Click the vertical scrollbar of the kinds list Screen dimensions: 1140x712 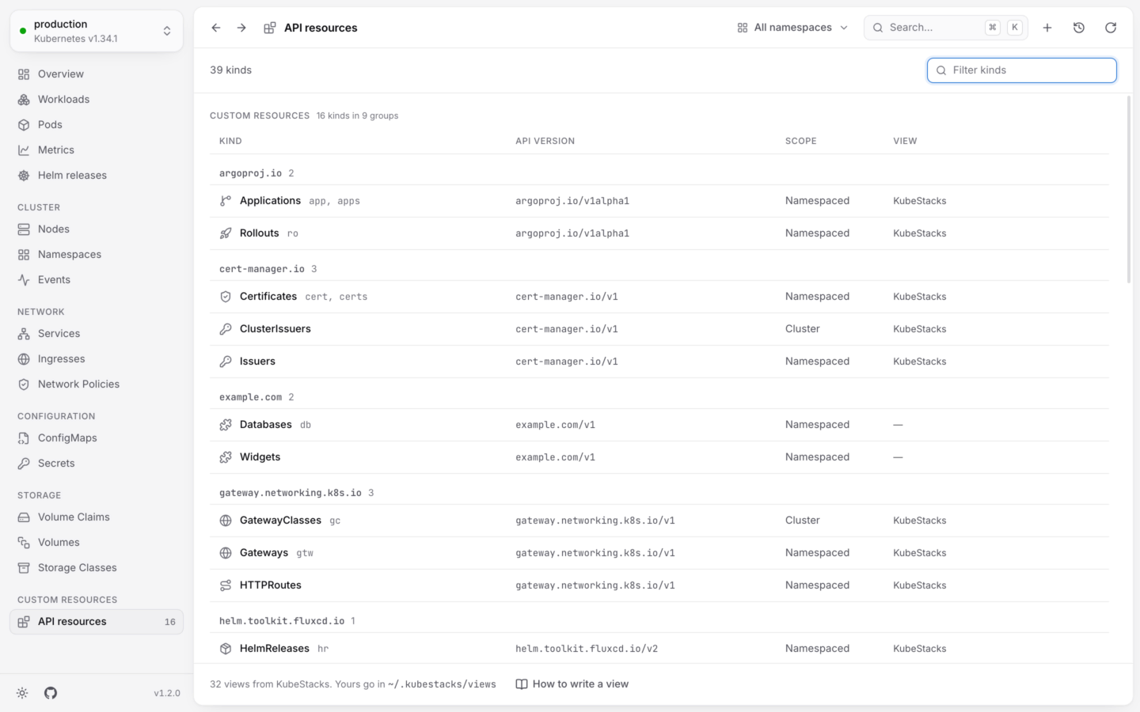tap(1129, 190)
